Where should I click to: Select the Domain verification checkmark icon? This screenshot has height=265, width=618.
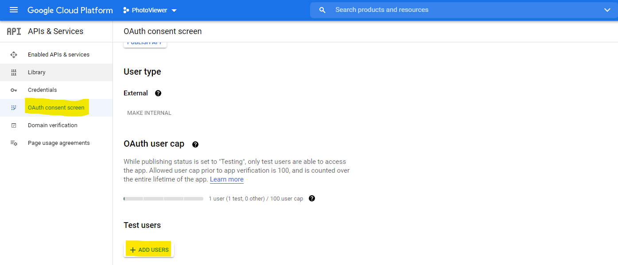(x=14, y=125)
